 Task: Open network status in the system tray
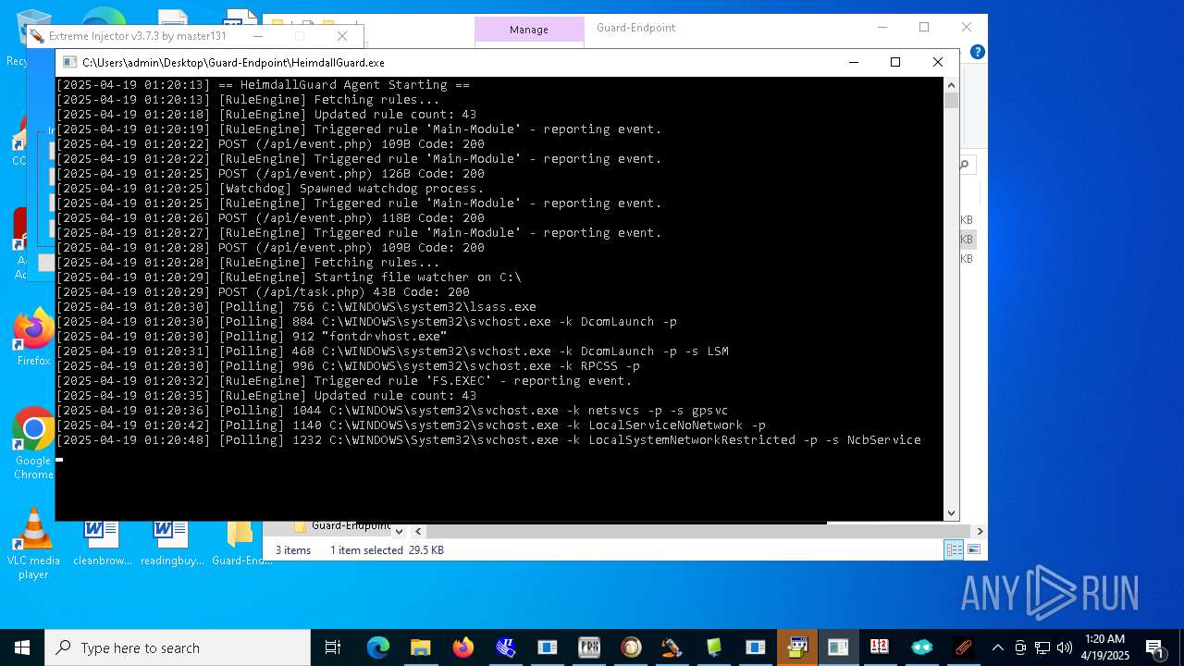tap(1042, 647)
